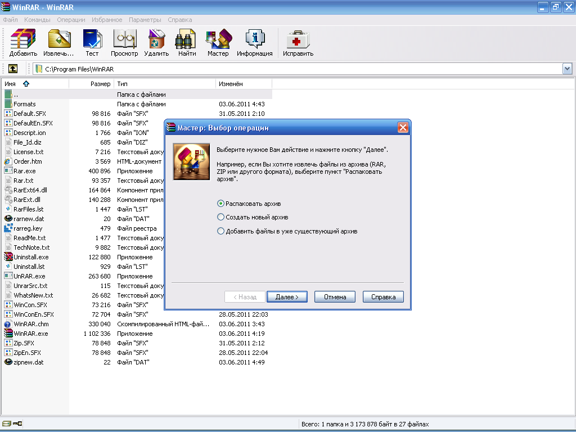
Task: Select the Распаковать архив radio button
Action: click(220, 204)
